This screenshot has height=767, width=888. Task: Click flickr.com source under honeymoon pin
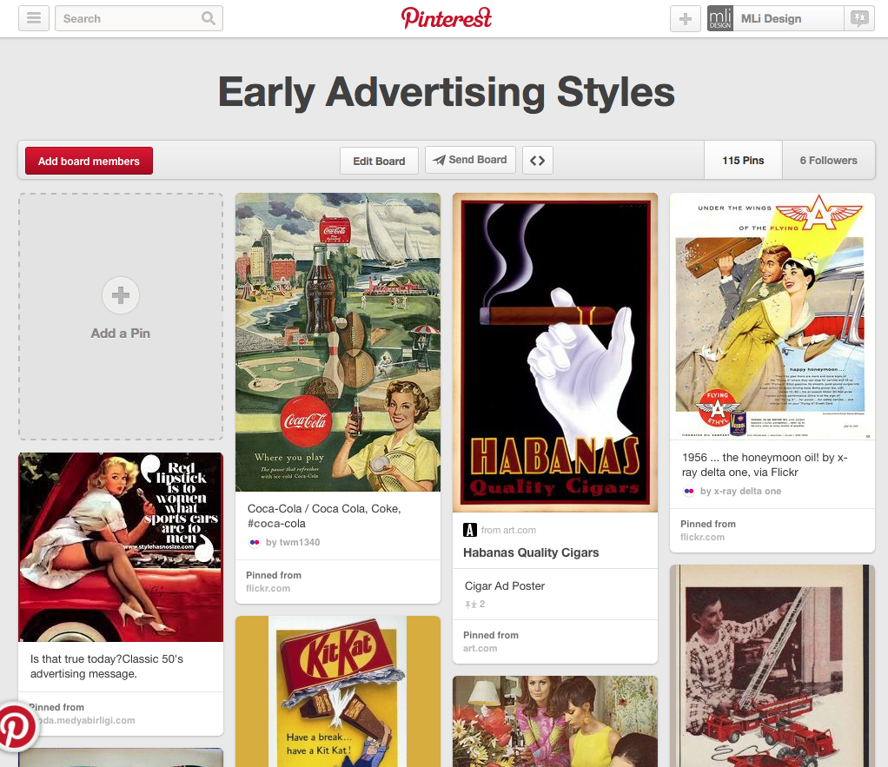(702, 537)
